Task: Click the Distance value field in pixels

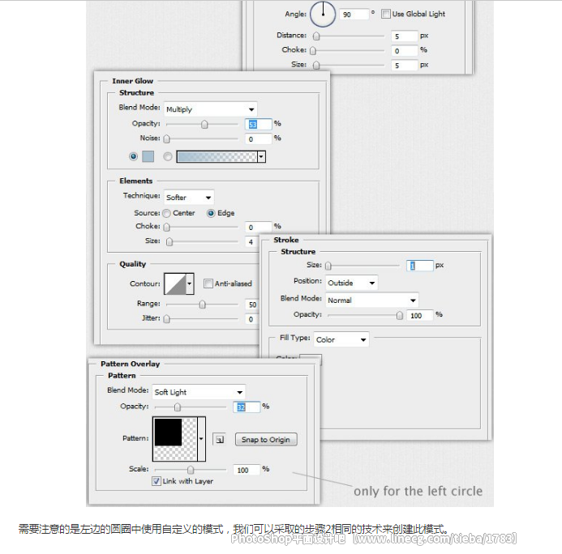Action: 405,36
